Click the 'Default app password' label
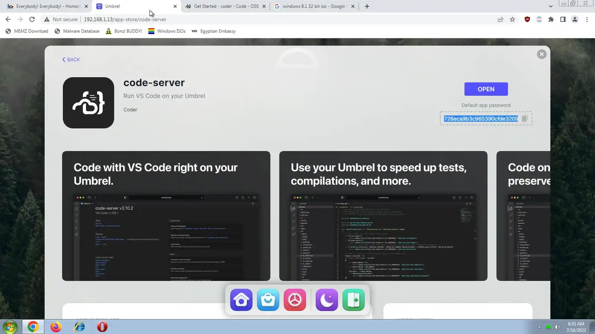595x334 pixels. (x=486, y=105)
